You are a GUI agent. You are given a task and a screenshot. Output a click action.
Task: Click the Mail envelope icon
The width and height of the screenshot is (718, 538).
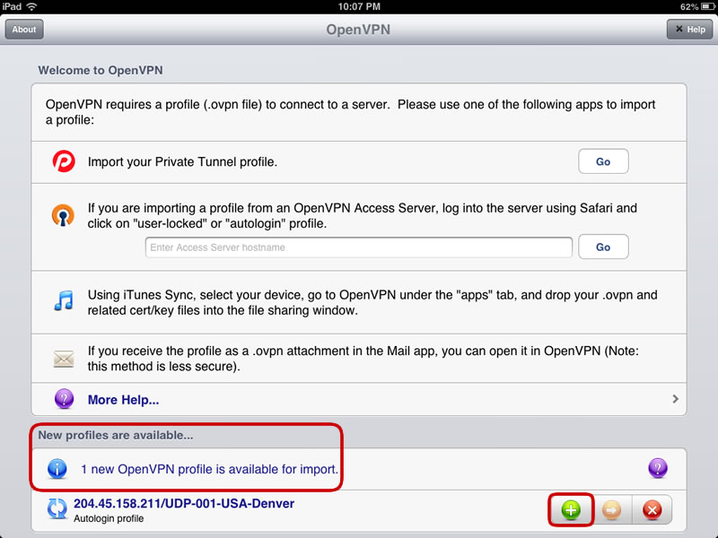click(x=64, y=359)
